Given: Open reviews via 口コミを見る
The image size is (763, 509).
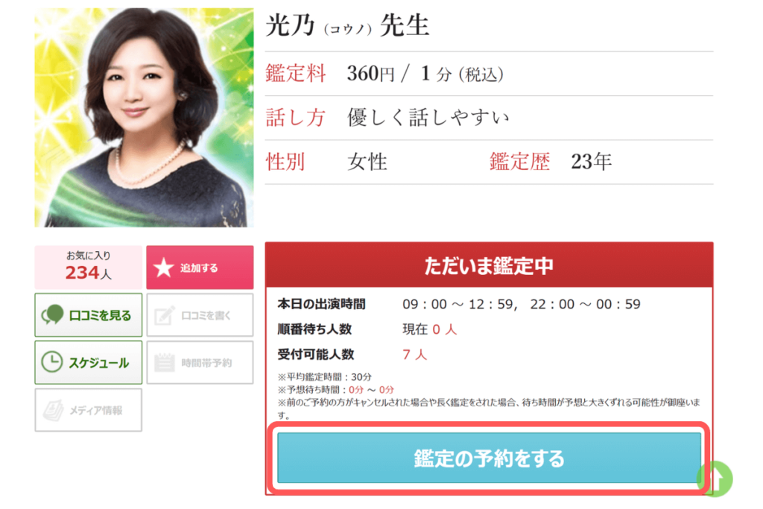Looking at the screenshot, I should [89, 314].
